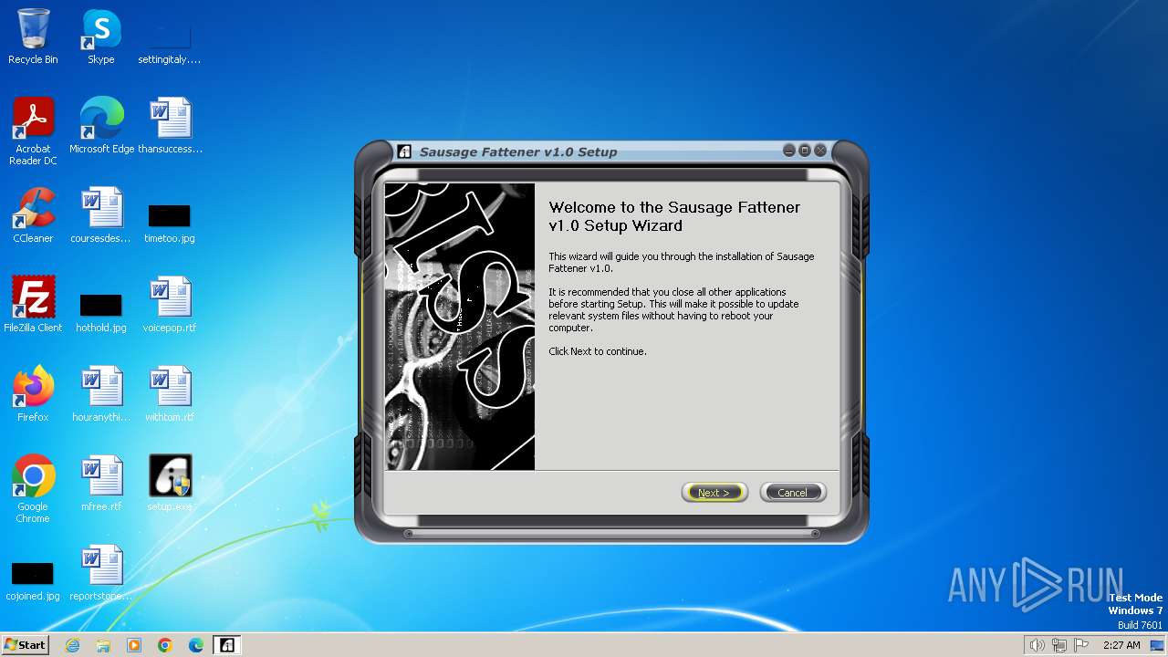Select the coursesdes Word document
The height and width of the screenshot is (657, 1168).
101,215
